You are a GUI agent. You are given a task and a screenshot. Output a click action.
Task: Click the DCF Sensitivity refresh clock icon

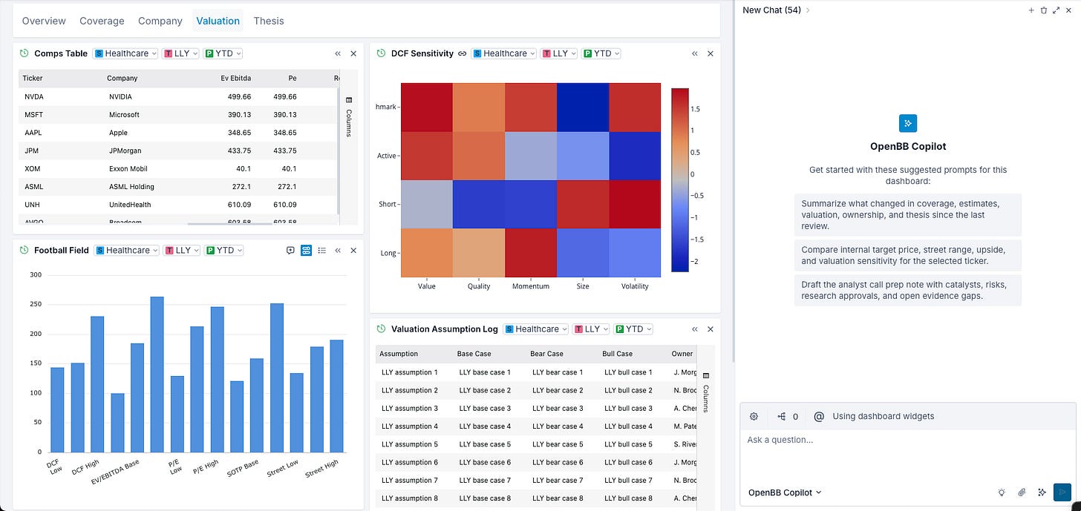point(381,53)
